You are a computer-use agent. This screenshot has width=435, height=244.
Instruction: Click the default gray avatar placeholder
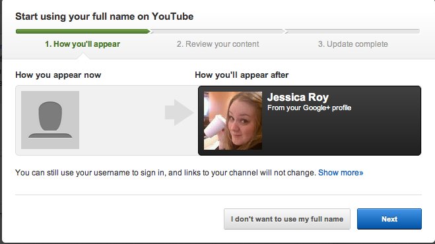(x=50, y=120)
